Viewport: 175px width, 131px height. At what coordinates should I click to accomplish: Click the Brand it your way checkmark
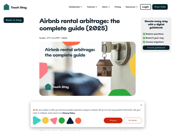pyautogui.click(x=144, y=38)
